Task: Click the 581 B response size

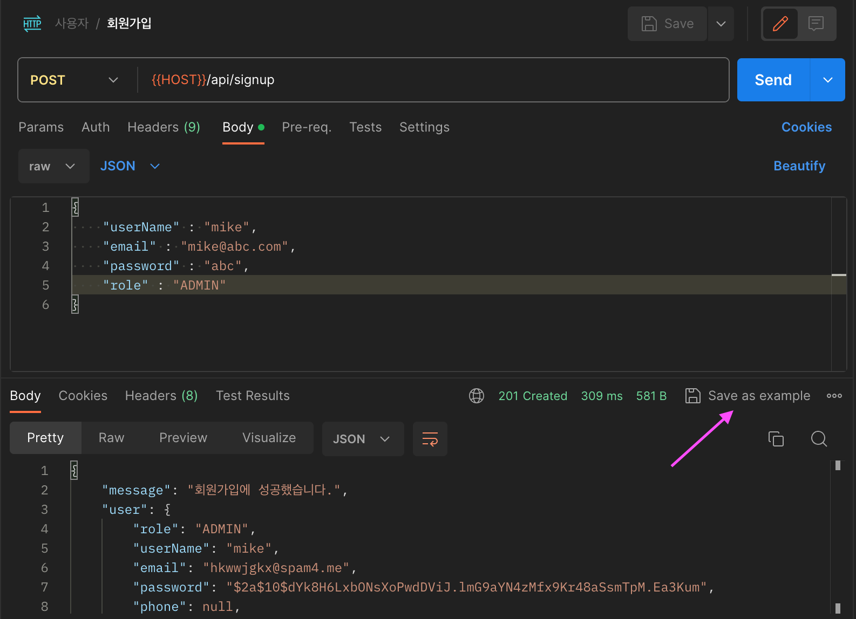Action: coord(651,396)
